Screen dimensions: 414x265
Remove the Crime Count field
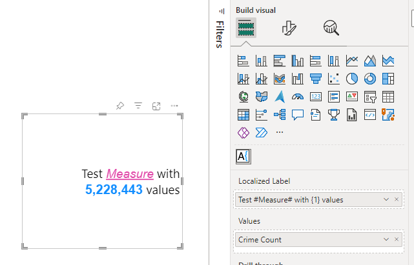(397, 239)
